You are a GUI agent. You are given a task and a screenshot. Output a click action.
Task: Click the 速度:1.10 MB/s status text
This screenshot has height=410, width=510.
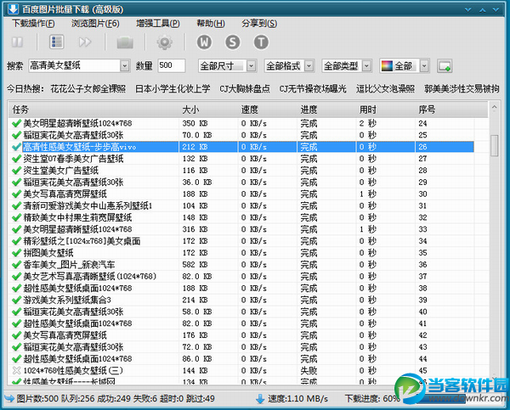(297, 399)
